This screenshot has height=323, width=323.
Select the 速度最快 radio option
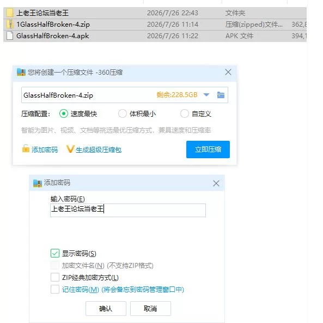pyautogui.click(x=64, y=113)
